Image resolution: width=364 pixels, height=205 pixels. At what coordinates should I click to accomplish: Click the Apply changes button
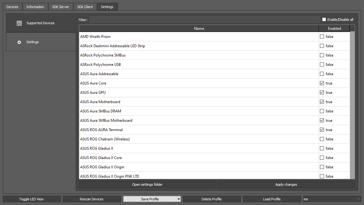(x=286, y=184)
